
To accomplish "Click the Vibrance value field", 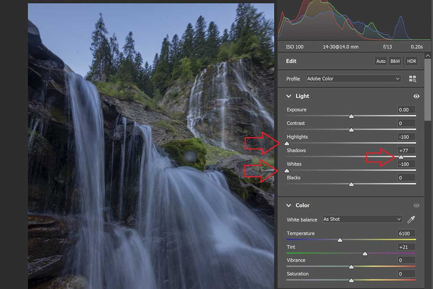I will click(x=406, y=260).
